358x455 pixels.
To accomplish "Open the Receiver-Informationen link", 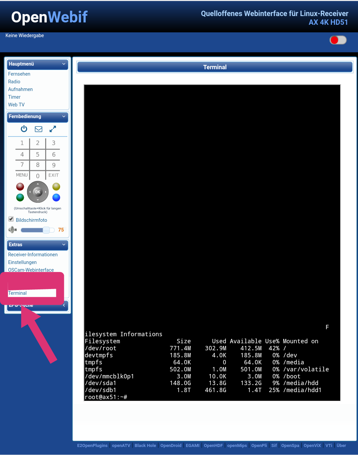I will 33,255.
